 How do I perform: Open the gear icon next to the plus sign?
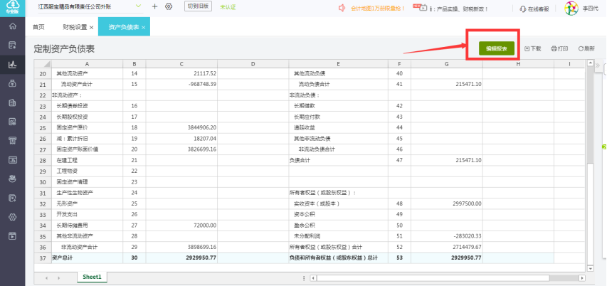tap(169, 6)
